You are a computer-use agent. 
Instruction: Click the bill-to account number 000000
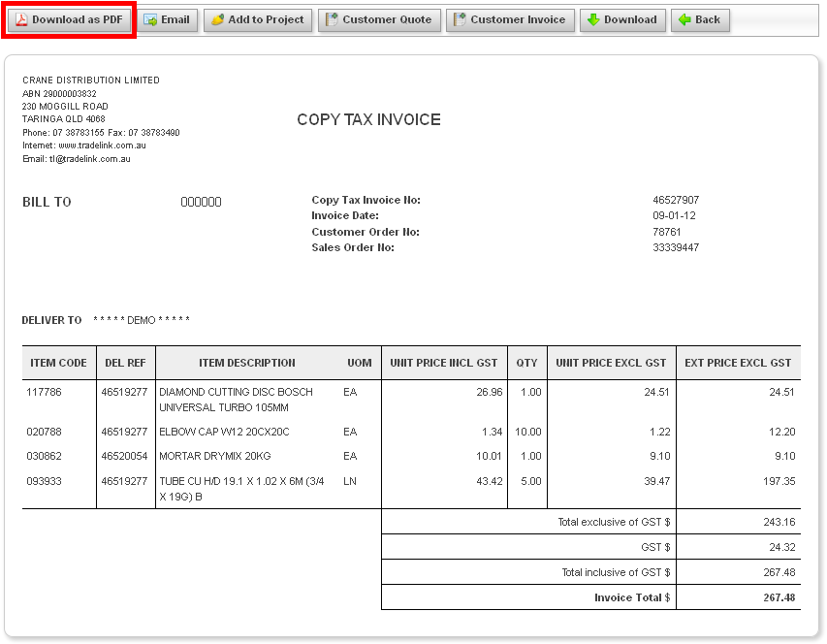201,202
